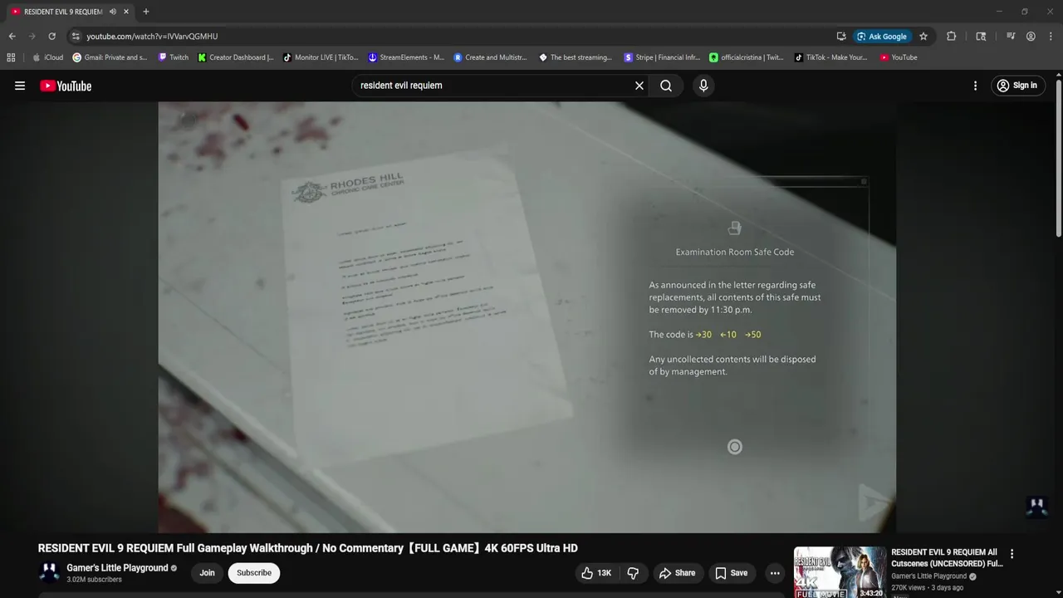
Task: Open the Gmail bookmark
Action: coord(110,57)
